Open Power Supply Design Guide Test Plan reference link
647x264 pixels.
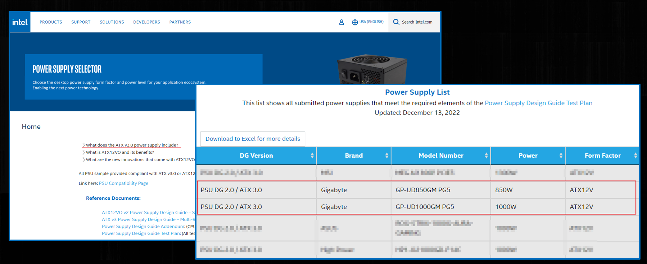141,233
